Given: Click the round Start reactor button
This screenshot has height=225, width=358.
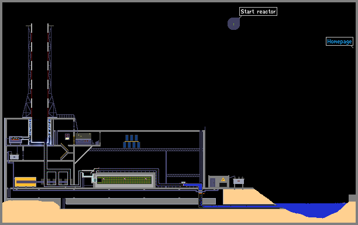Looking at the screenshot, I should click(x=233, y=24).
